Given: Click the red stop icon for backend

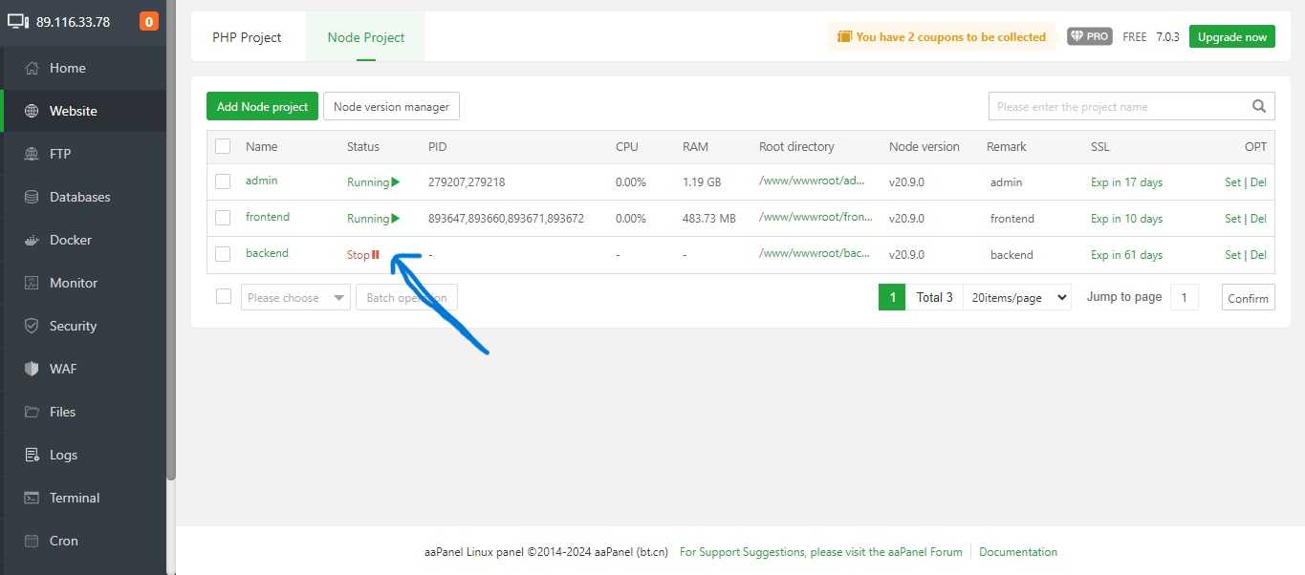Looking at the screenshot, I should pyautogui.click(x=376, y=255).
